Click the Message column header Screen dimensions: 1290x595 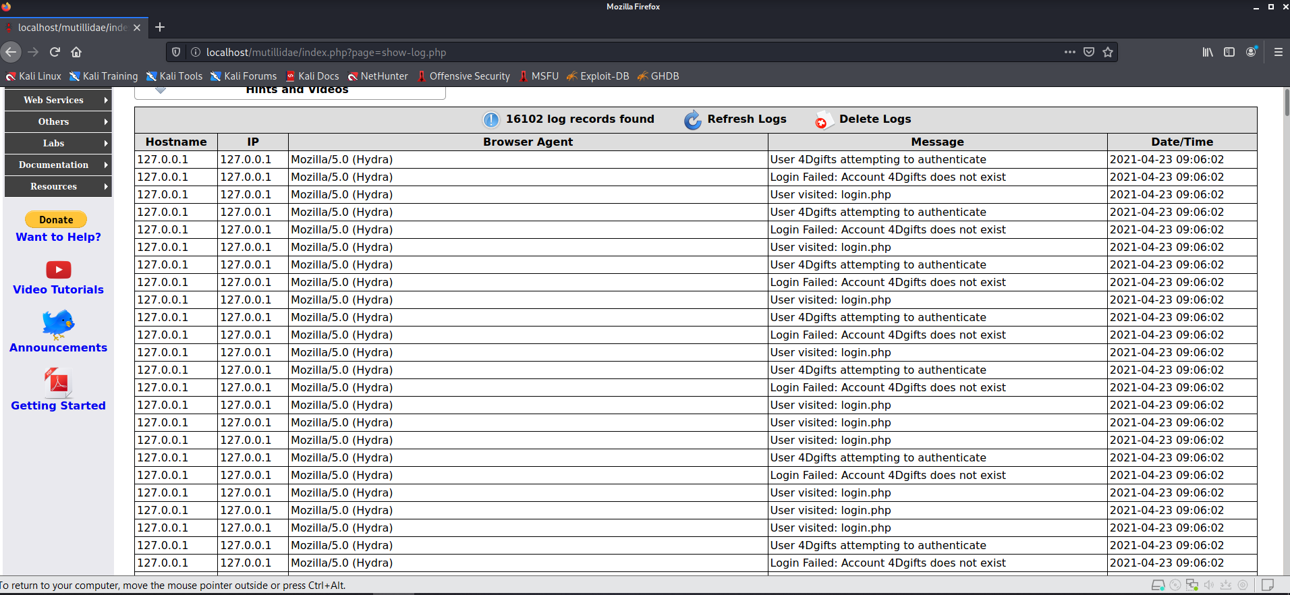[x=937, y=142]
